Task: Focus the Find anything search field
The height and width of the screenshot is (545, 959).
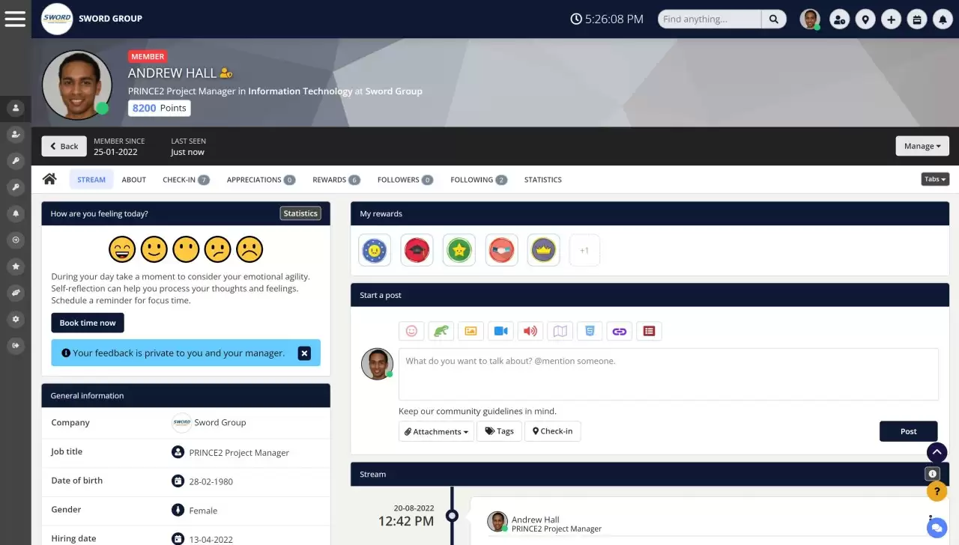Action: coord(710,19)
